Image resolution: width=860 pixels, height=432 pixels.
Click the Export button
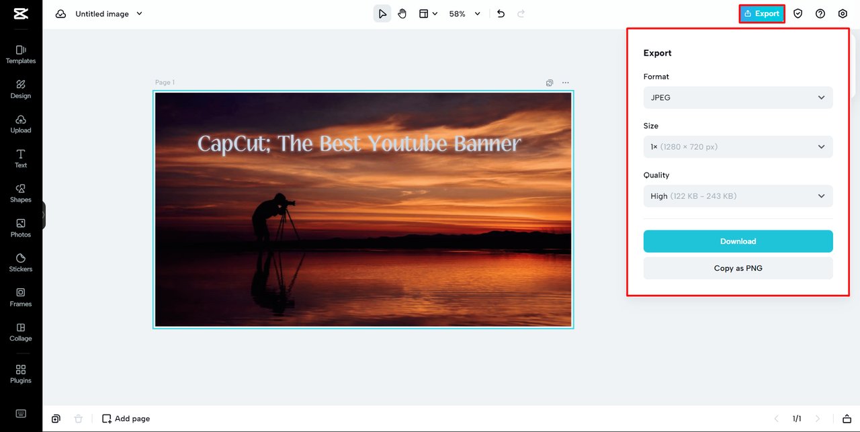pos(762,13)
